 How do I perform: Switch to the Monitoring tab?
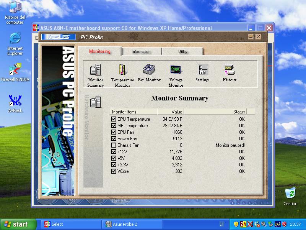[x=100, y=51]
